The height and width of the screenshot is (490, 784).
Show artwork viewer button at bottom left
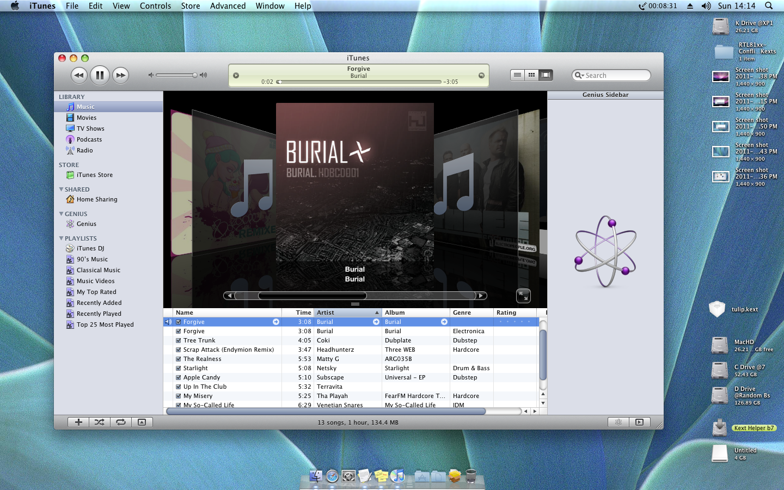click(x=142, y=422)
